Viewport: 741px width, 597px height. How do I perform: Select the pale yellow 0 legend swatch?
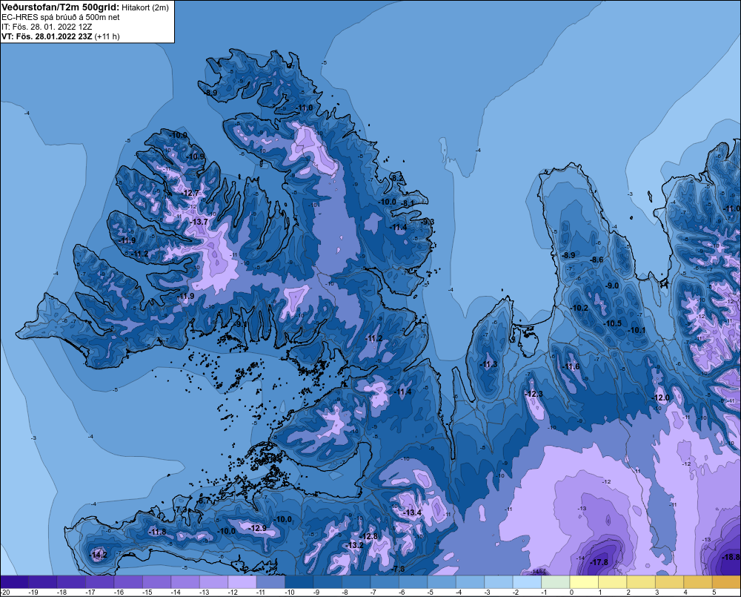tap(584, 582)
